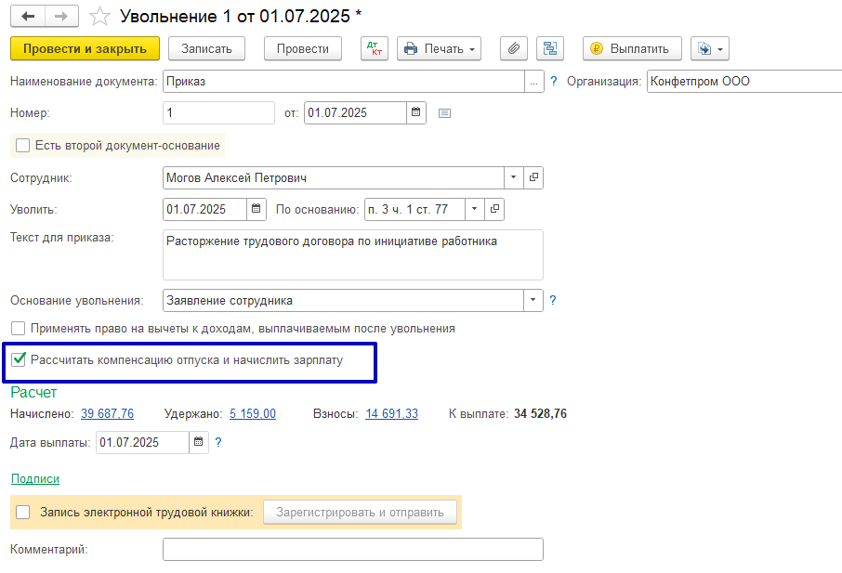Expand 'По основанию' dropdown arrow
This screenshot has width=842, height=573.
[x=474, y=209]
